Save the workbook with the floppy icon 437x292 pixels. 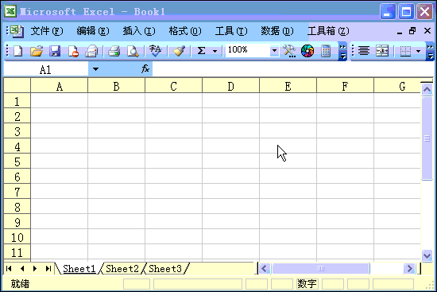[55, 52]
